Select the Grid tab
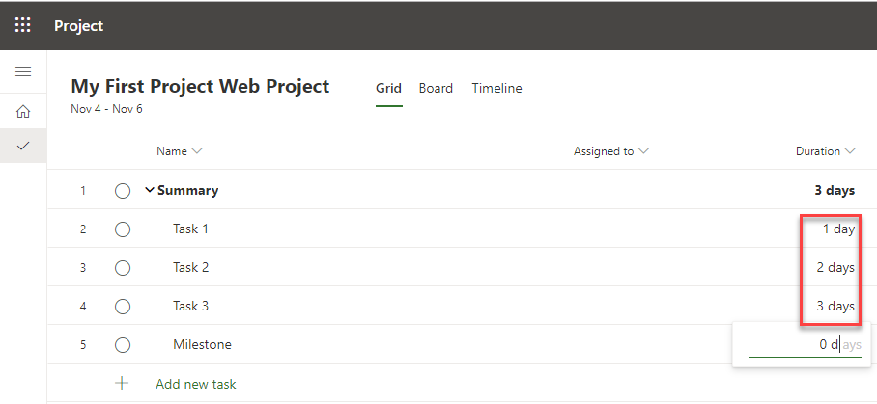This screenshot has height=404, width=877. tap(388, 88)
